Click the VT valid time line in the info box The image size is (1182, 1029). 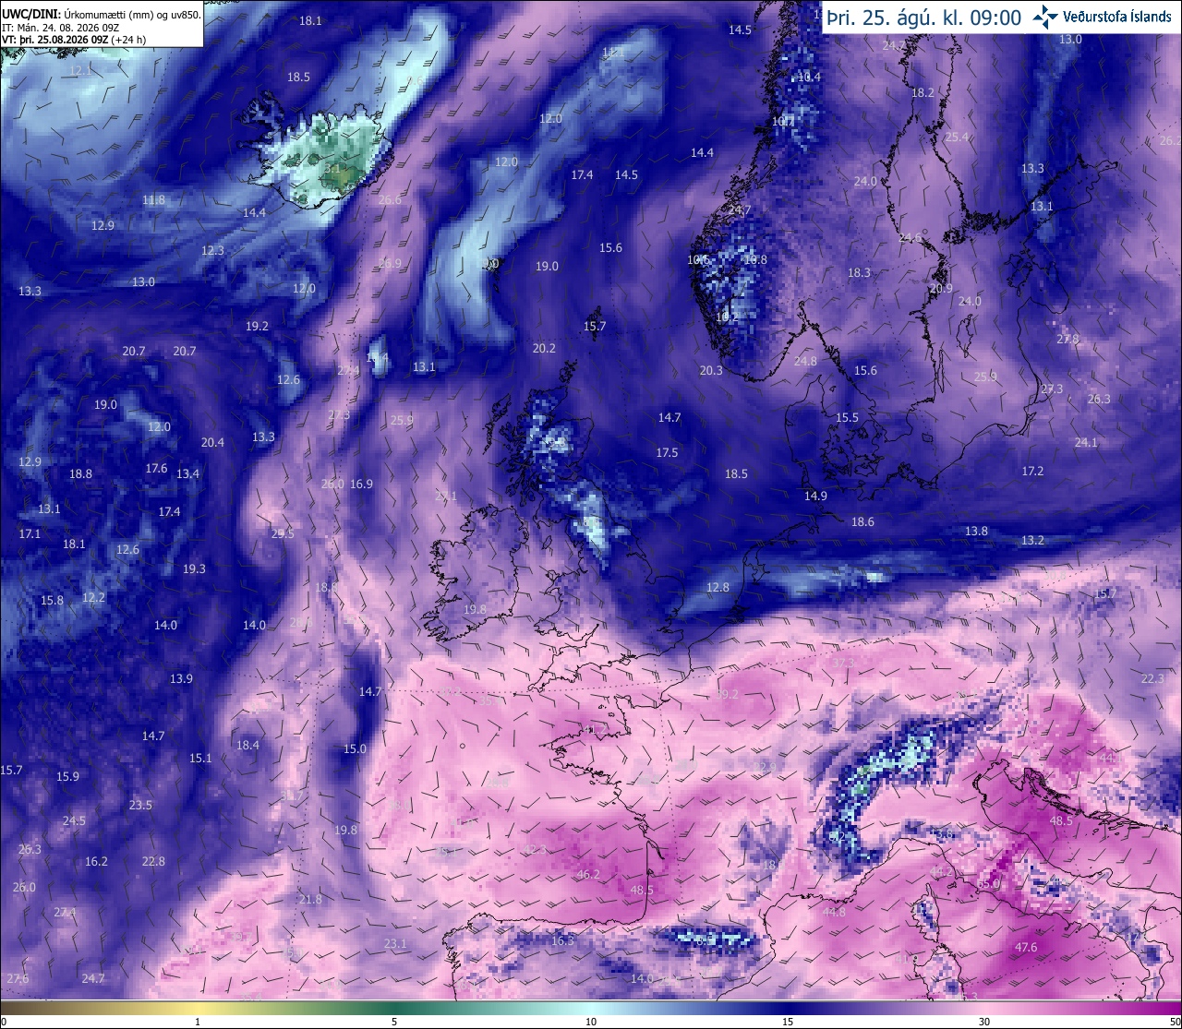(74, 40)
